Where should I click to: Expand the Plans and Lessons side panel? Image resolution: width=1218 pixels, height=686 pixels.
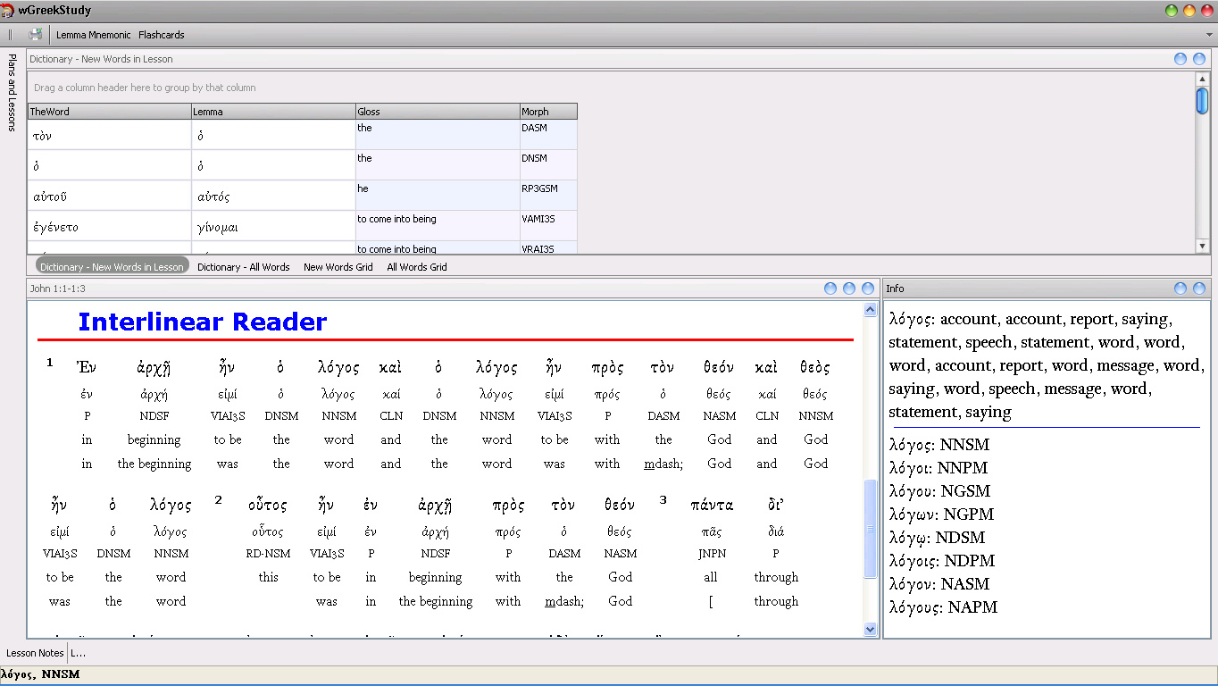pos(12,92)
